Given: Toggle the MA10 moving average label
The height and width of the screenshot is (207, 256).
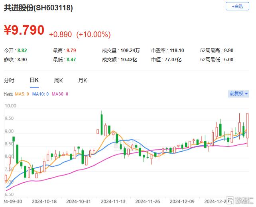Looking at the screenshot, I should click(x=40, y=94).
